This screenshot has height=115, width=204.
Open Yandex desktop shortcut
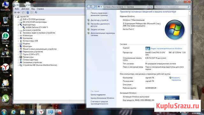(5, 68)
